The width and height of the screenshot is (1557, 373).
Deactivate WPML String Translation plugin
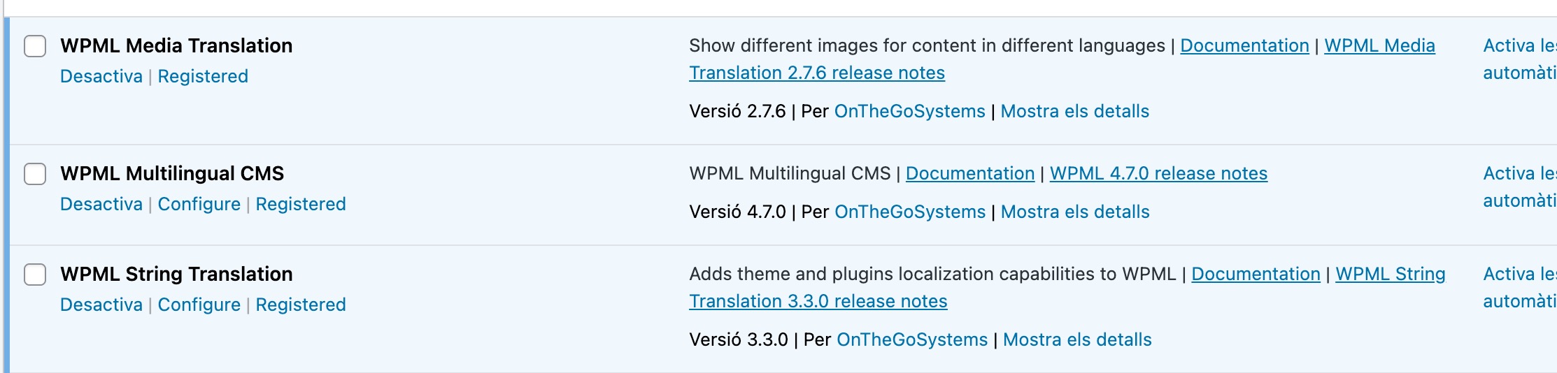click(x=101, y=305)
